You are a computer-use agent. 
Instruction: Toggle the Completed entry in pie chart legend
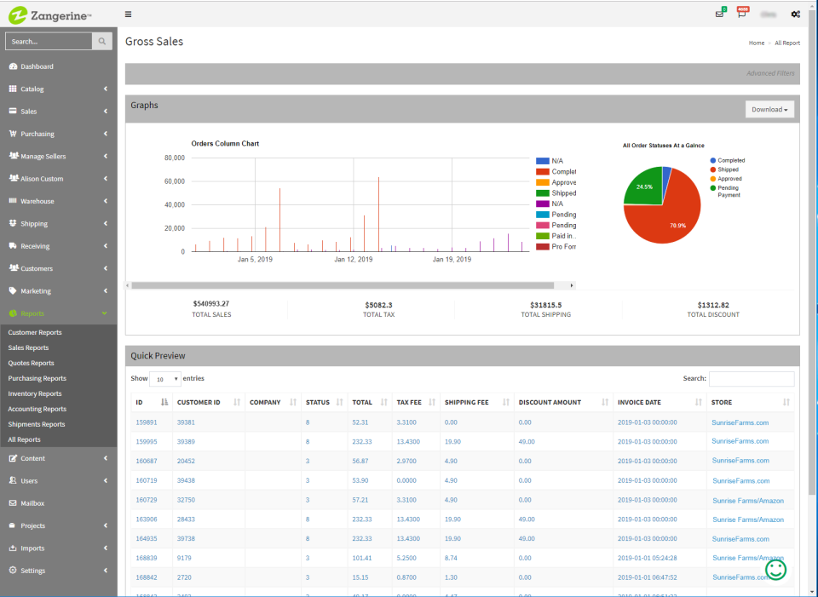[727, 161]
